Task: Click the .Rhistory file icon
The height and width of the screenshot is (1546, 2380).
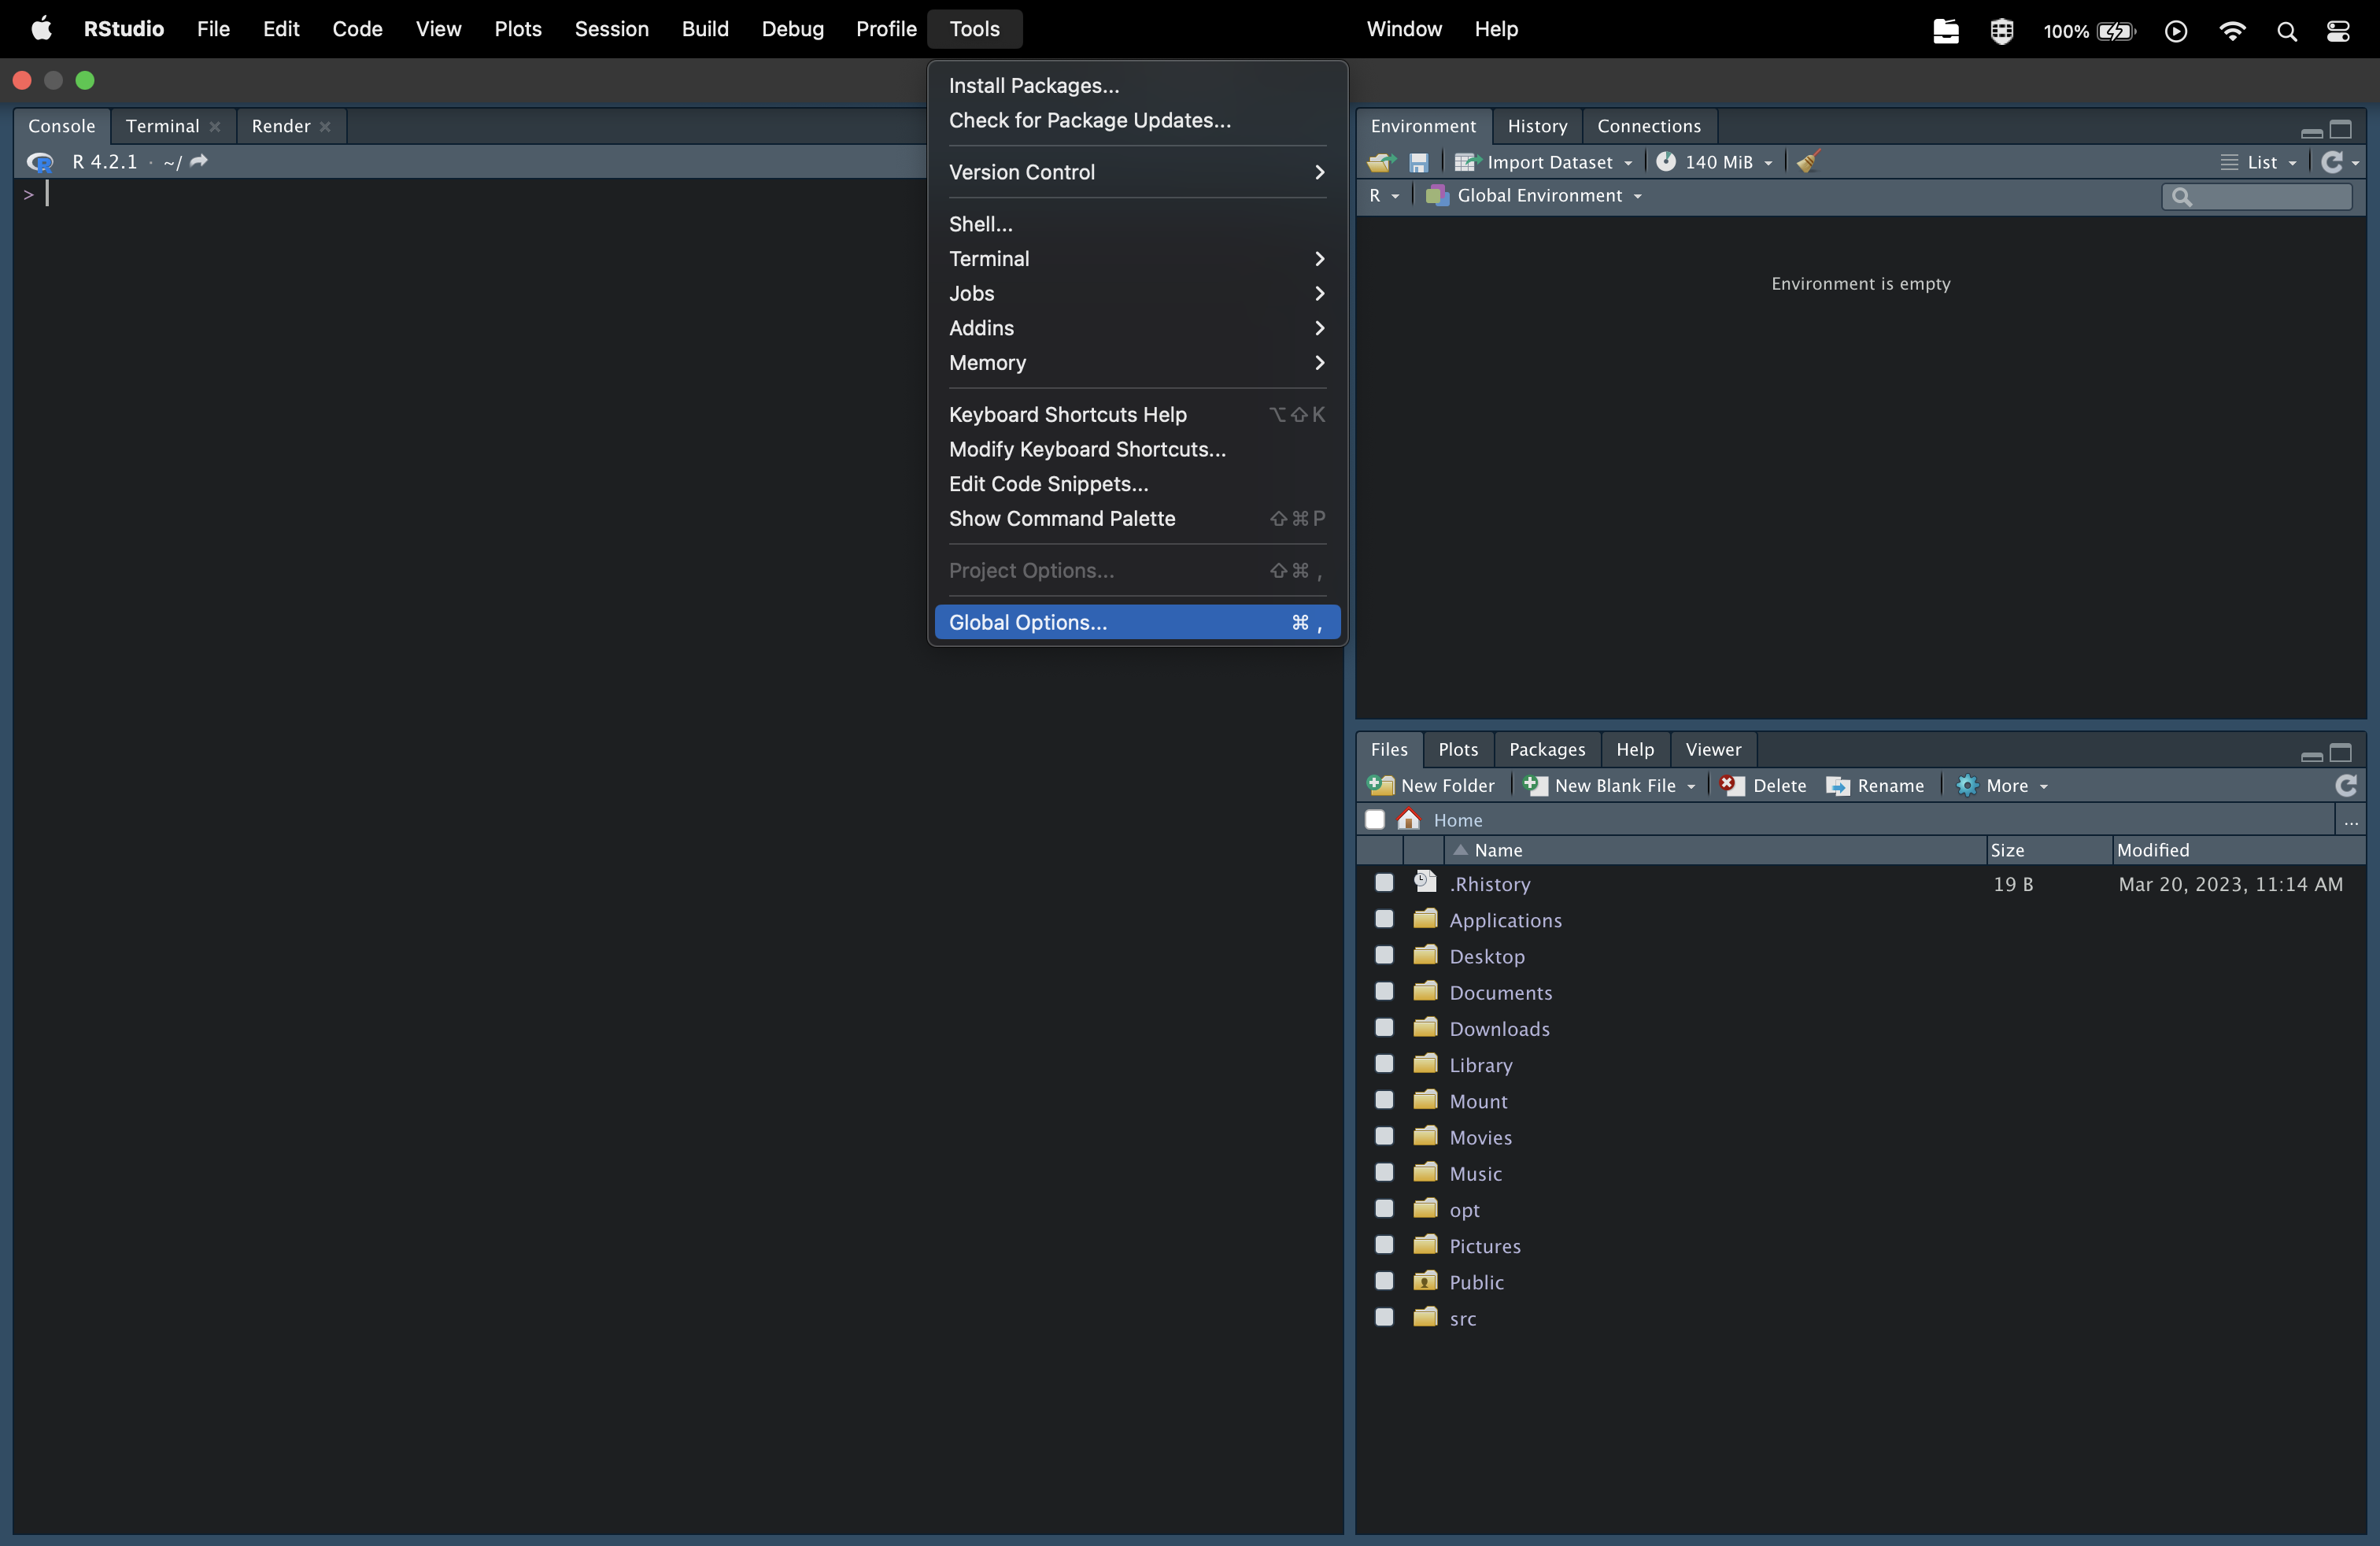Action: click(x=1425, y=882)
